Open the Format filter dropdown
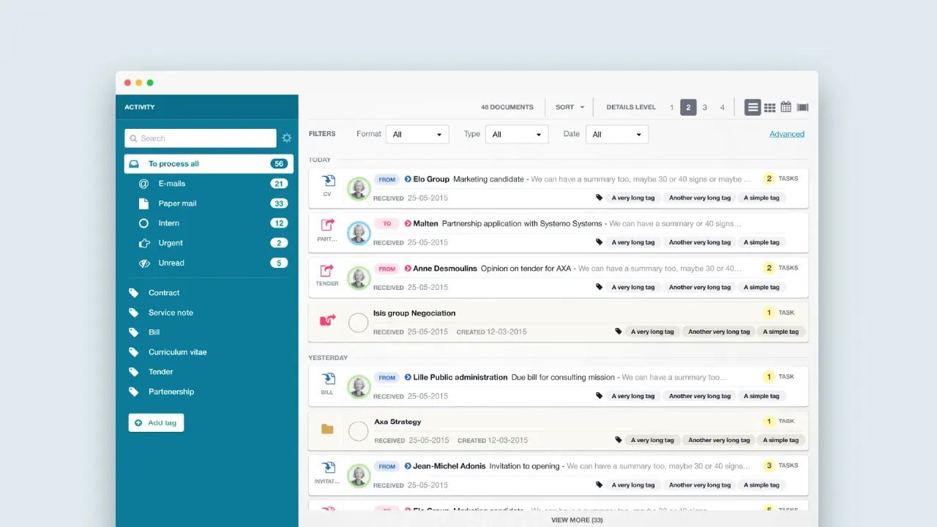 pos(417,135)
